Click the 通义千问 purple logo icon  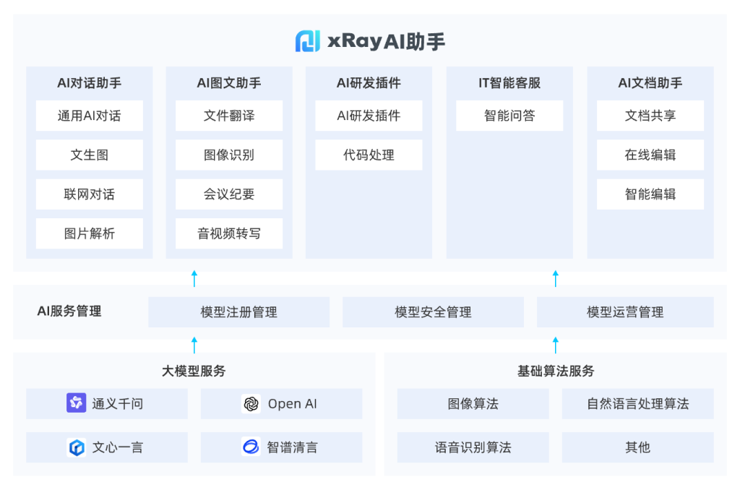tap(76, 403)
